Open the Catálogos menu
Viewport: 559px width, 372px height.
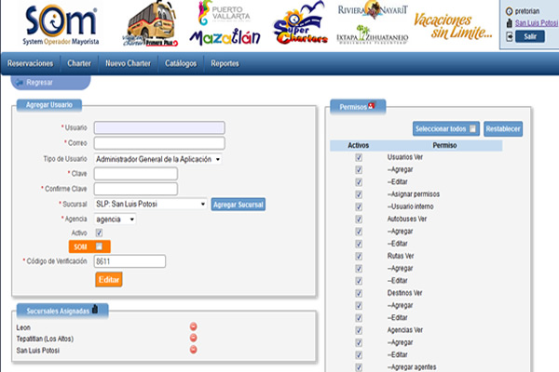180,63
